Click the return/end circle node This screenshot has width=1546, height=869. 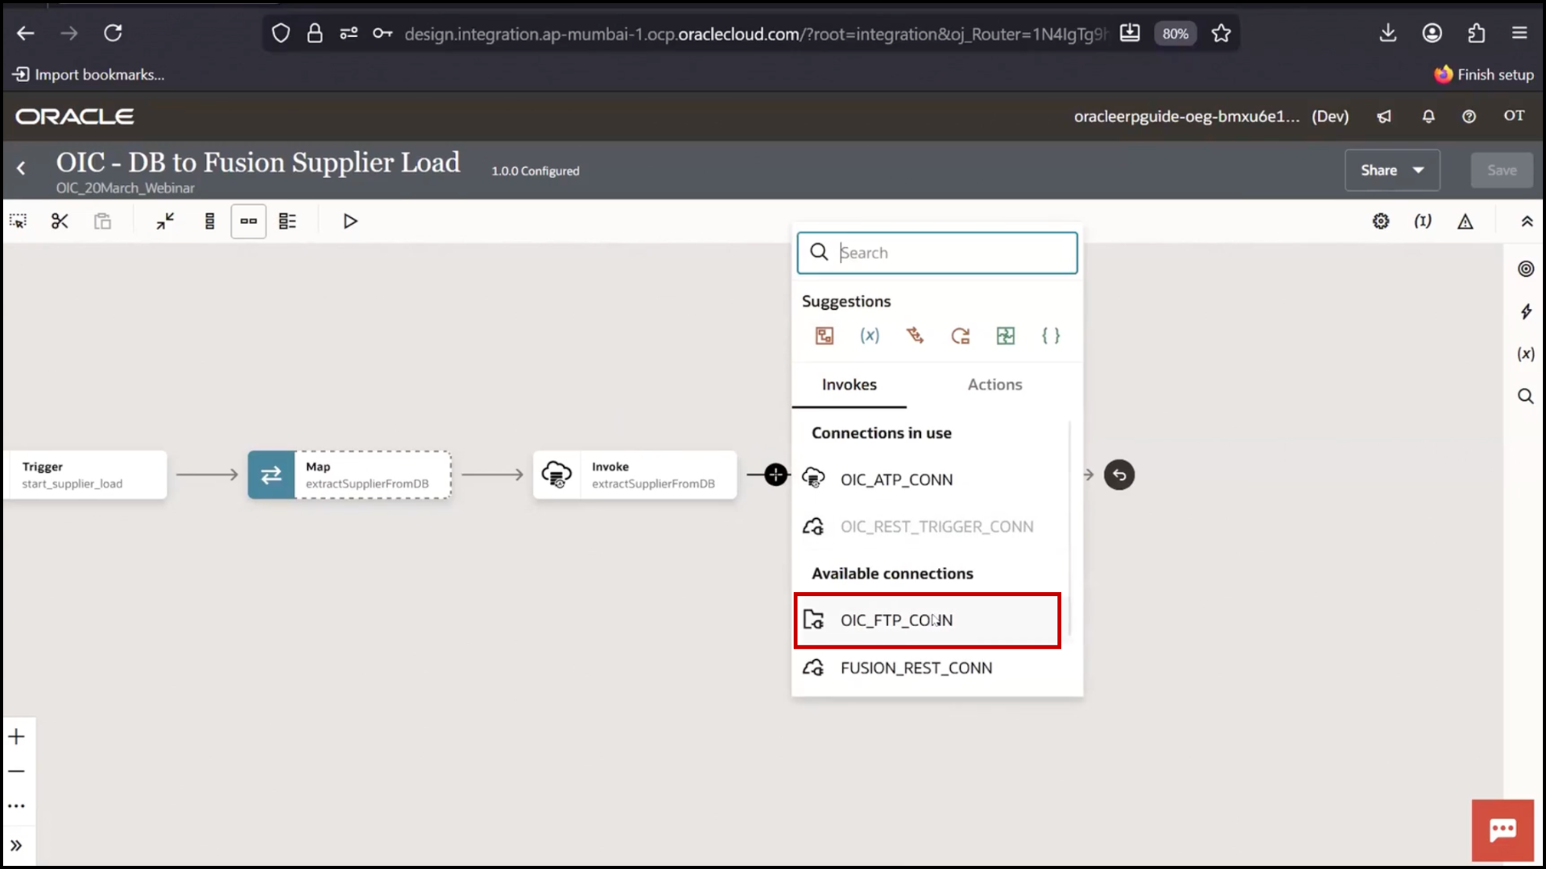pos(1119,475)
